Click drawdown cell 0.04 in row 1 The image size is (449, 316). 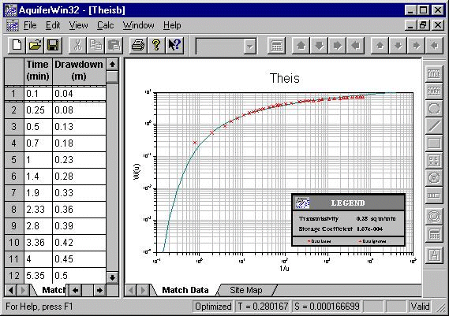(x=80, y=94)
